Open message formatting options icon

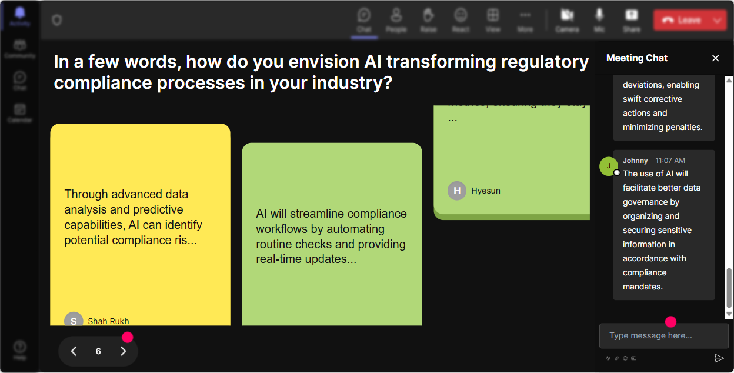tap(608, 358)
